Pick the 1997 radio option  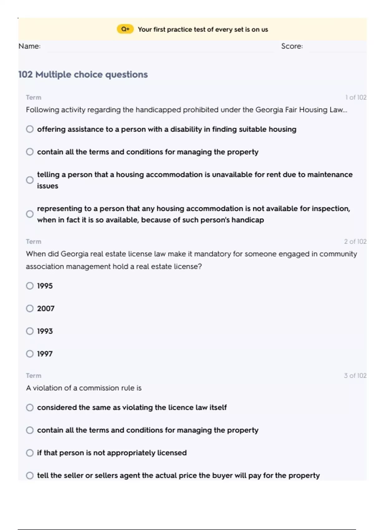30,354
